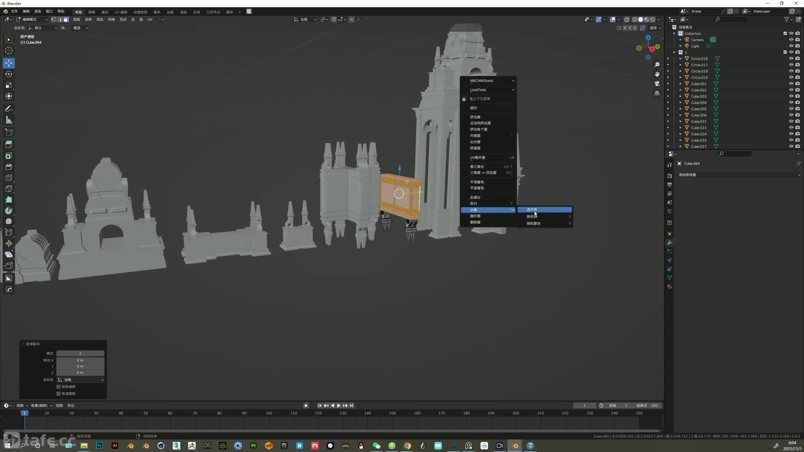Image resolution: width=804 pixels, height=452 pixels.
Task: Toggle camera view icon in viewport
Action: point(657,83)
